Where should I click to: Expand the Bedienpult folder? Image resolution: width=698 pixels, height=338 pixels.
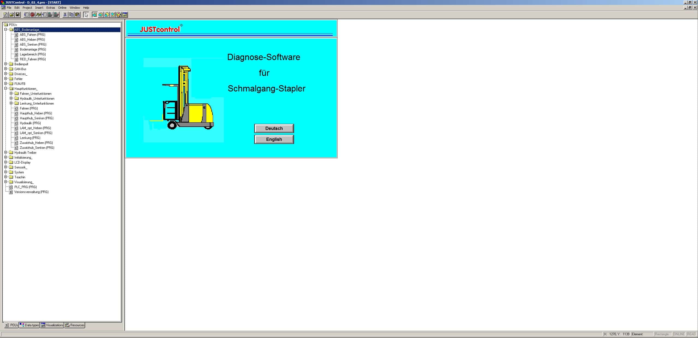(6, 64)
